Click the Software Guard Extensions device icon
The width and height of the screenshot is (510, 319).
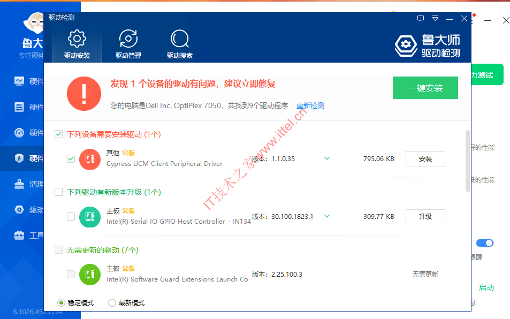click(x=90, y=275)
